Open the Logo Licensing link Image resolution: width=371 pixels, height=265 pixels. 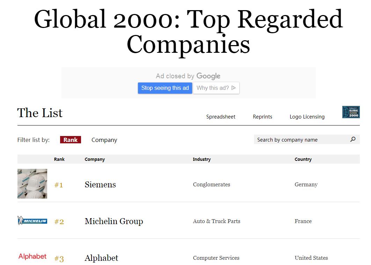tap(307, 117)
